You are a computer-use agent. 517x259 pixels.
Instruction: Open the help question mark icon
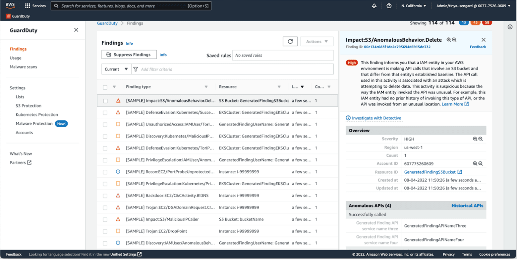click(x=389, y=6)
